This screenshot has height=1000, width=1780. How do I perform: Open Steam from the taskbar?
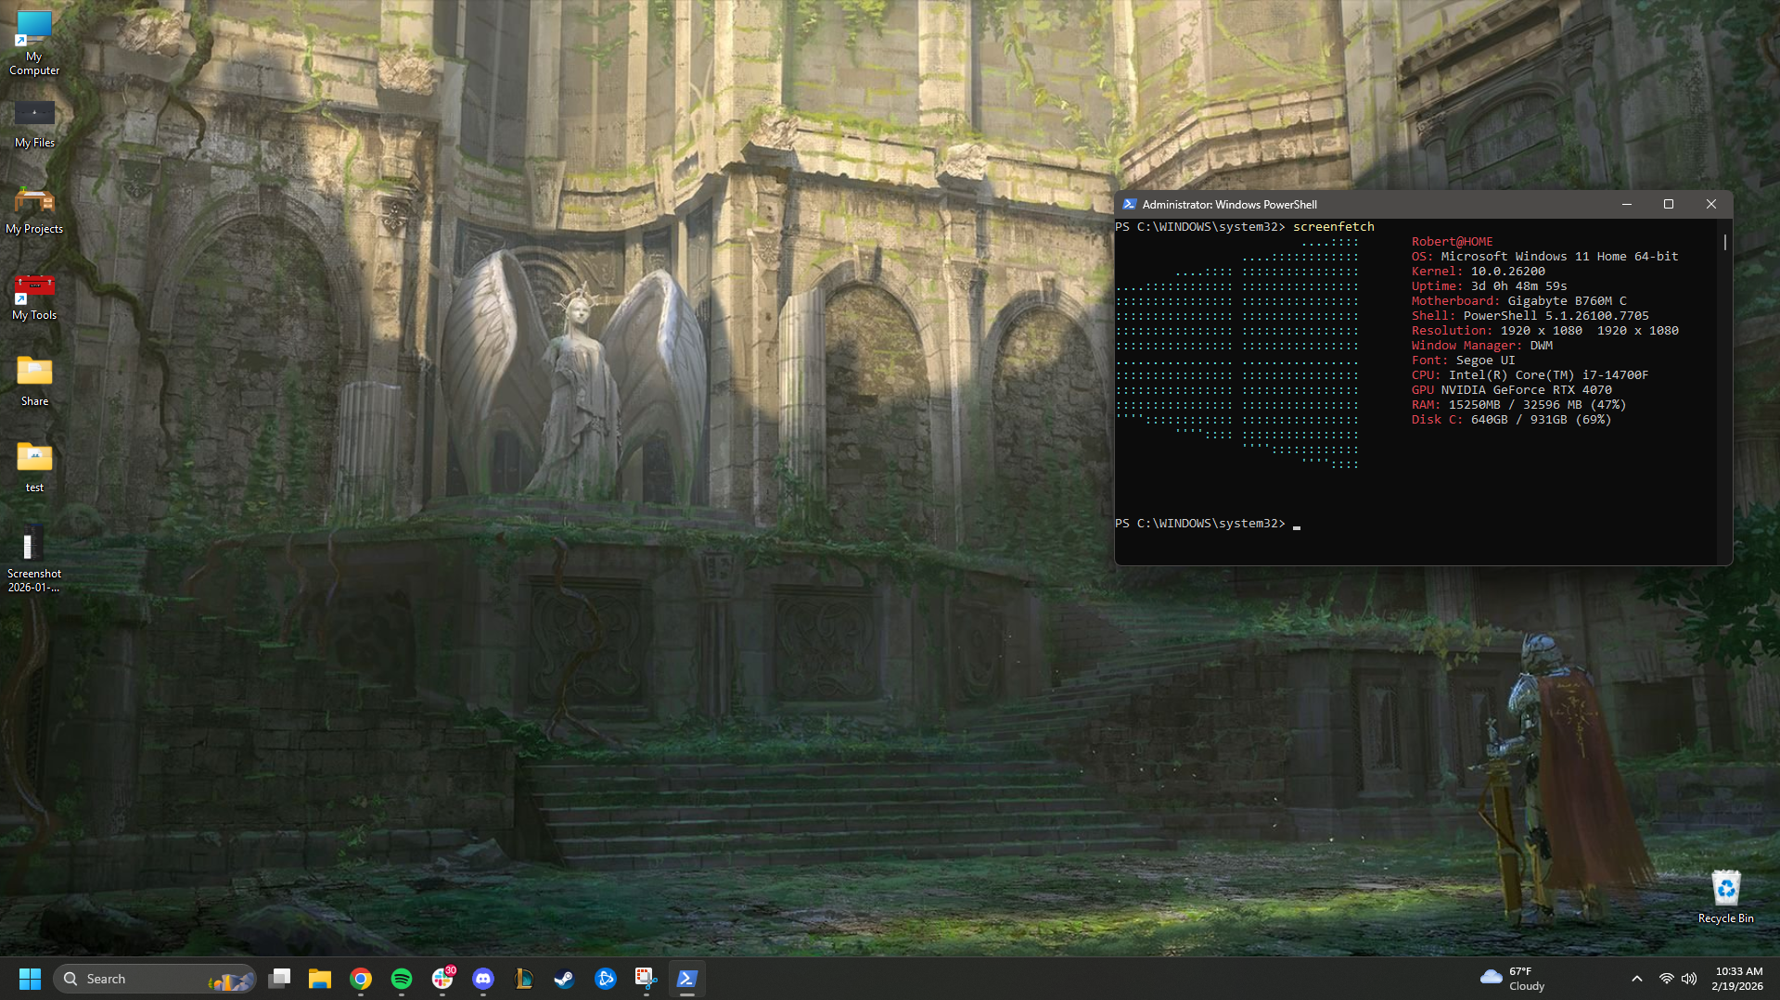point(564,979)
